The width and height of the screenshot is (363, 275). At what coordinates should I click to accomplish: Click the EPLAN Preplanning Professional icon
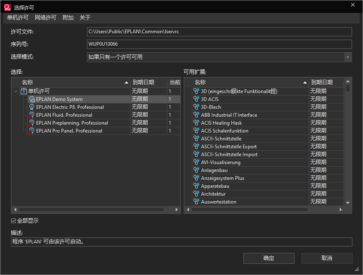(32, 123)
